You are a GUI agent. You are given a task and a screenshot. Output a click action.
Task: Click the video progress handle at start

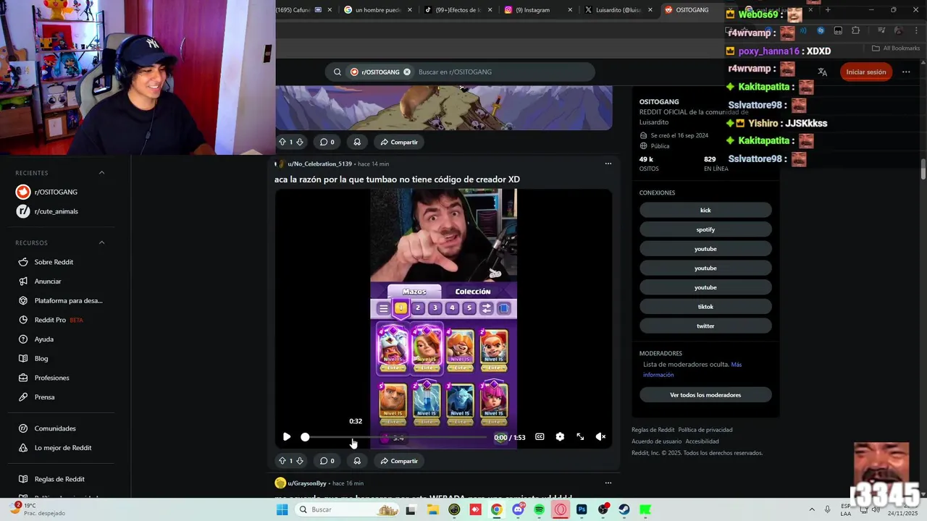(305, 437)
